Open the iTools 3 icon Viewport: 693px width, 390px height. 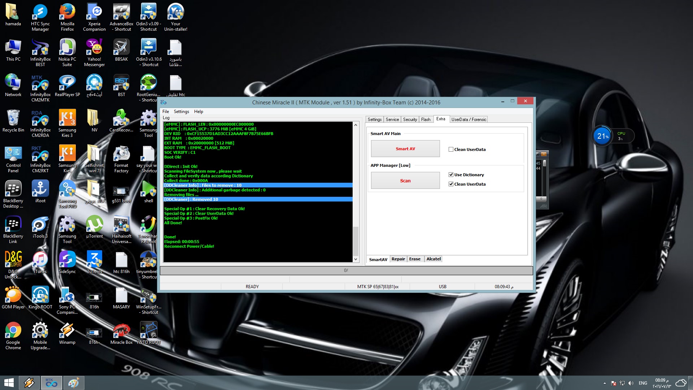40,227
